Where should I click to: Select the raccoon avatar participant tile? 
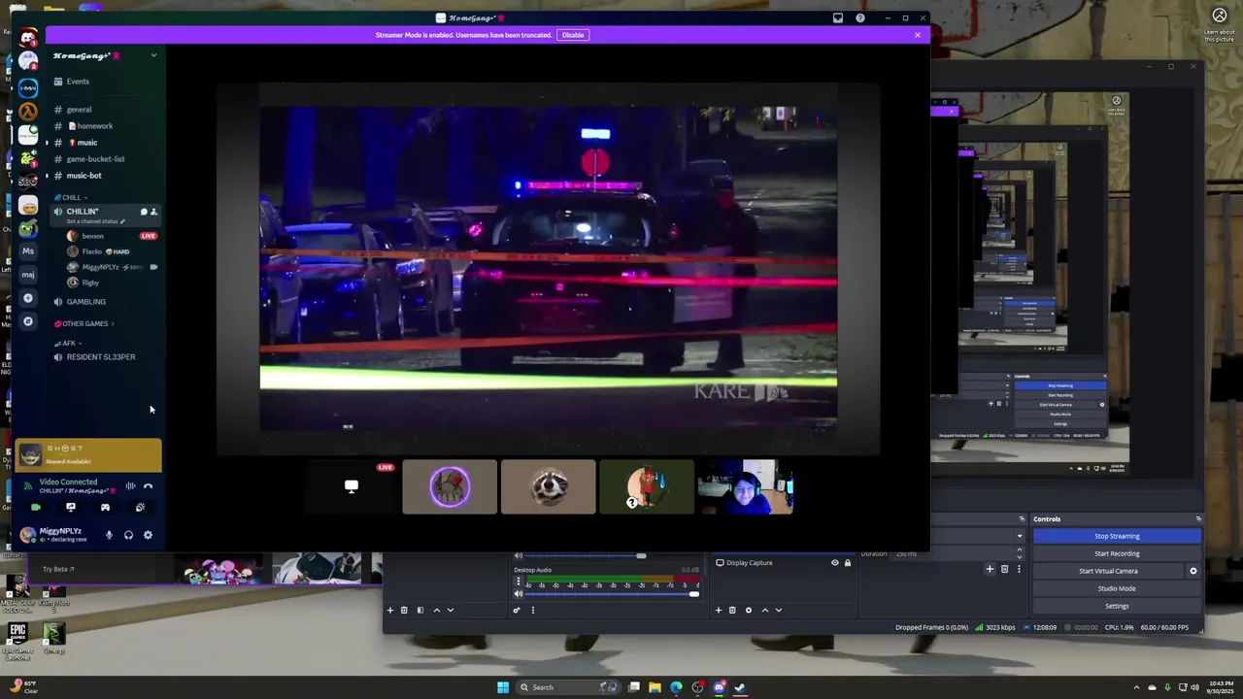(549, 486)
